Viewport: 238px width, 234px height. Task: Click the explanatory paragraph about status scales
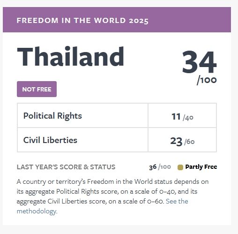click(112, 196)
